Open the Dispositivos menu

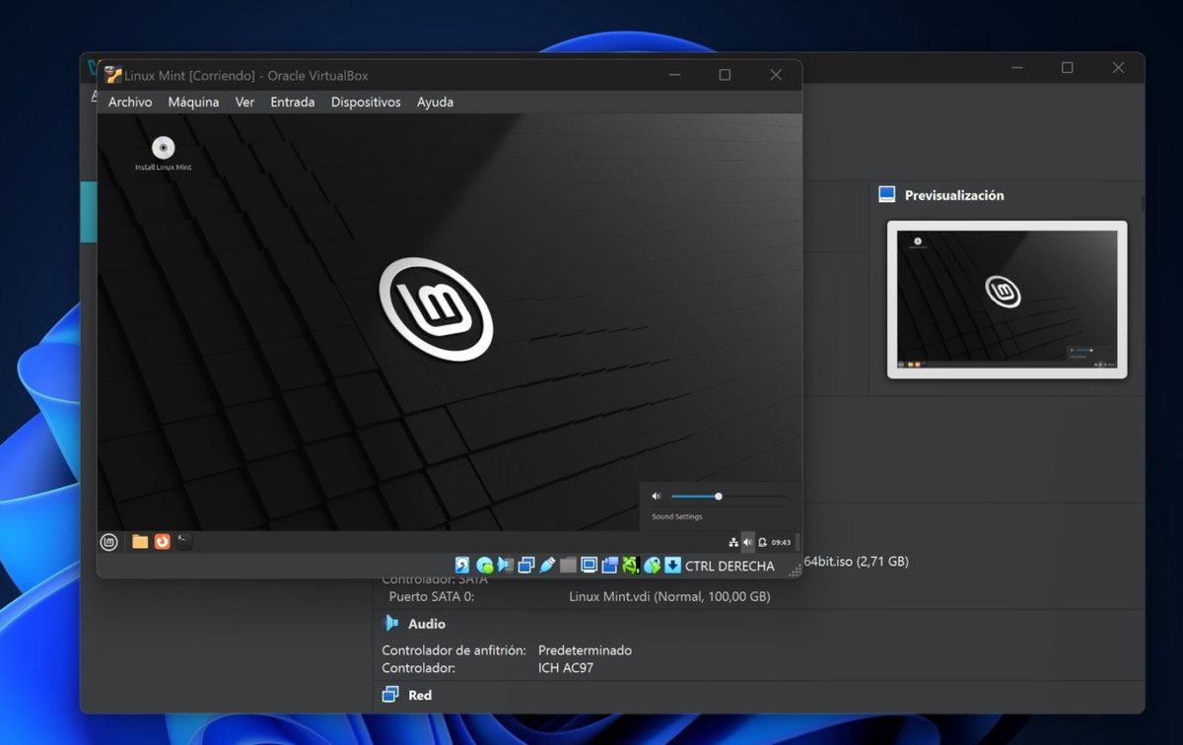[365, 102]
